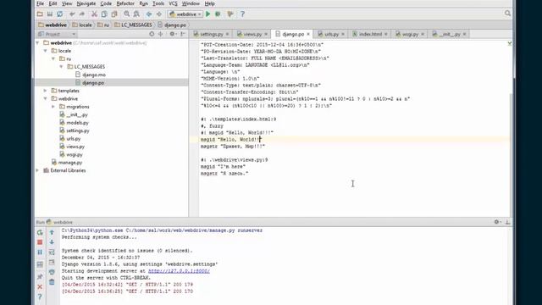Collapse the LC_MESSAGES folder

[x=62, y=67]
